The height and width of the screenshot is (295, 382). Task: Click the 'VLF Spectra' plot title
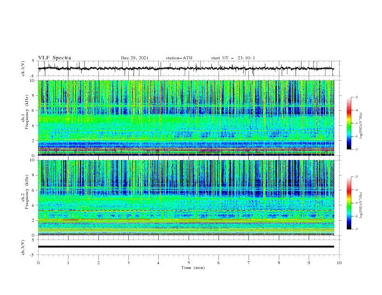[x=55, y=58]
